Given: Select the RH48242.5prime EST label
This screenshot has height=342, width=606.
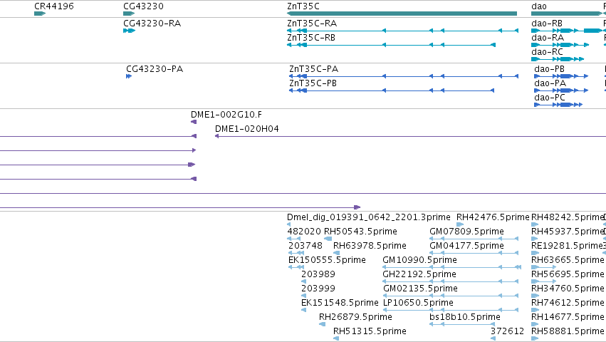Looking at the screenshot, I should [x=568, y=217].
